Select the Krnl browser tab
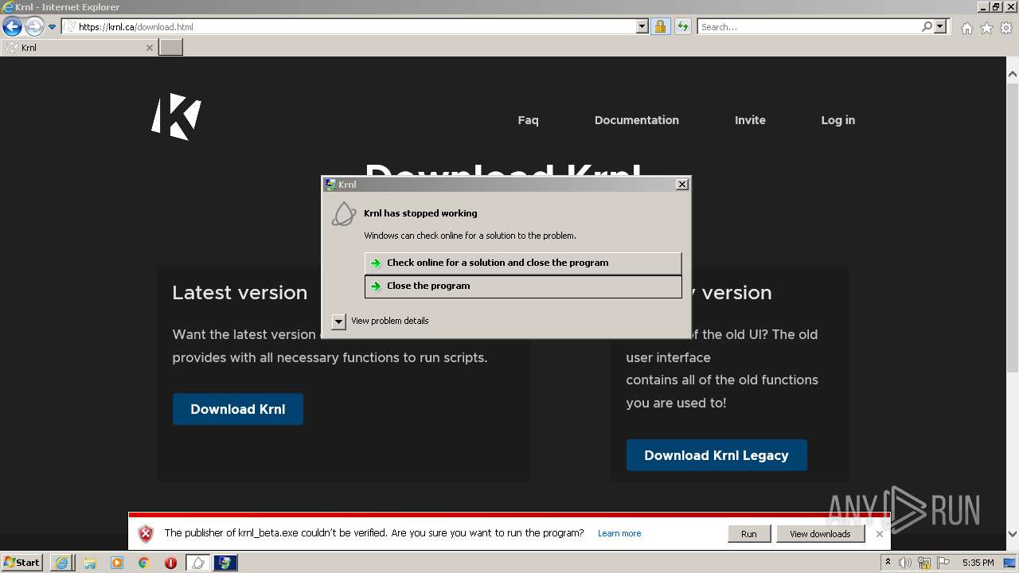The height and width of the screenshot is (573, 1019). 78,48
